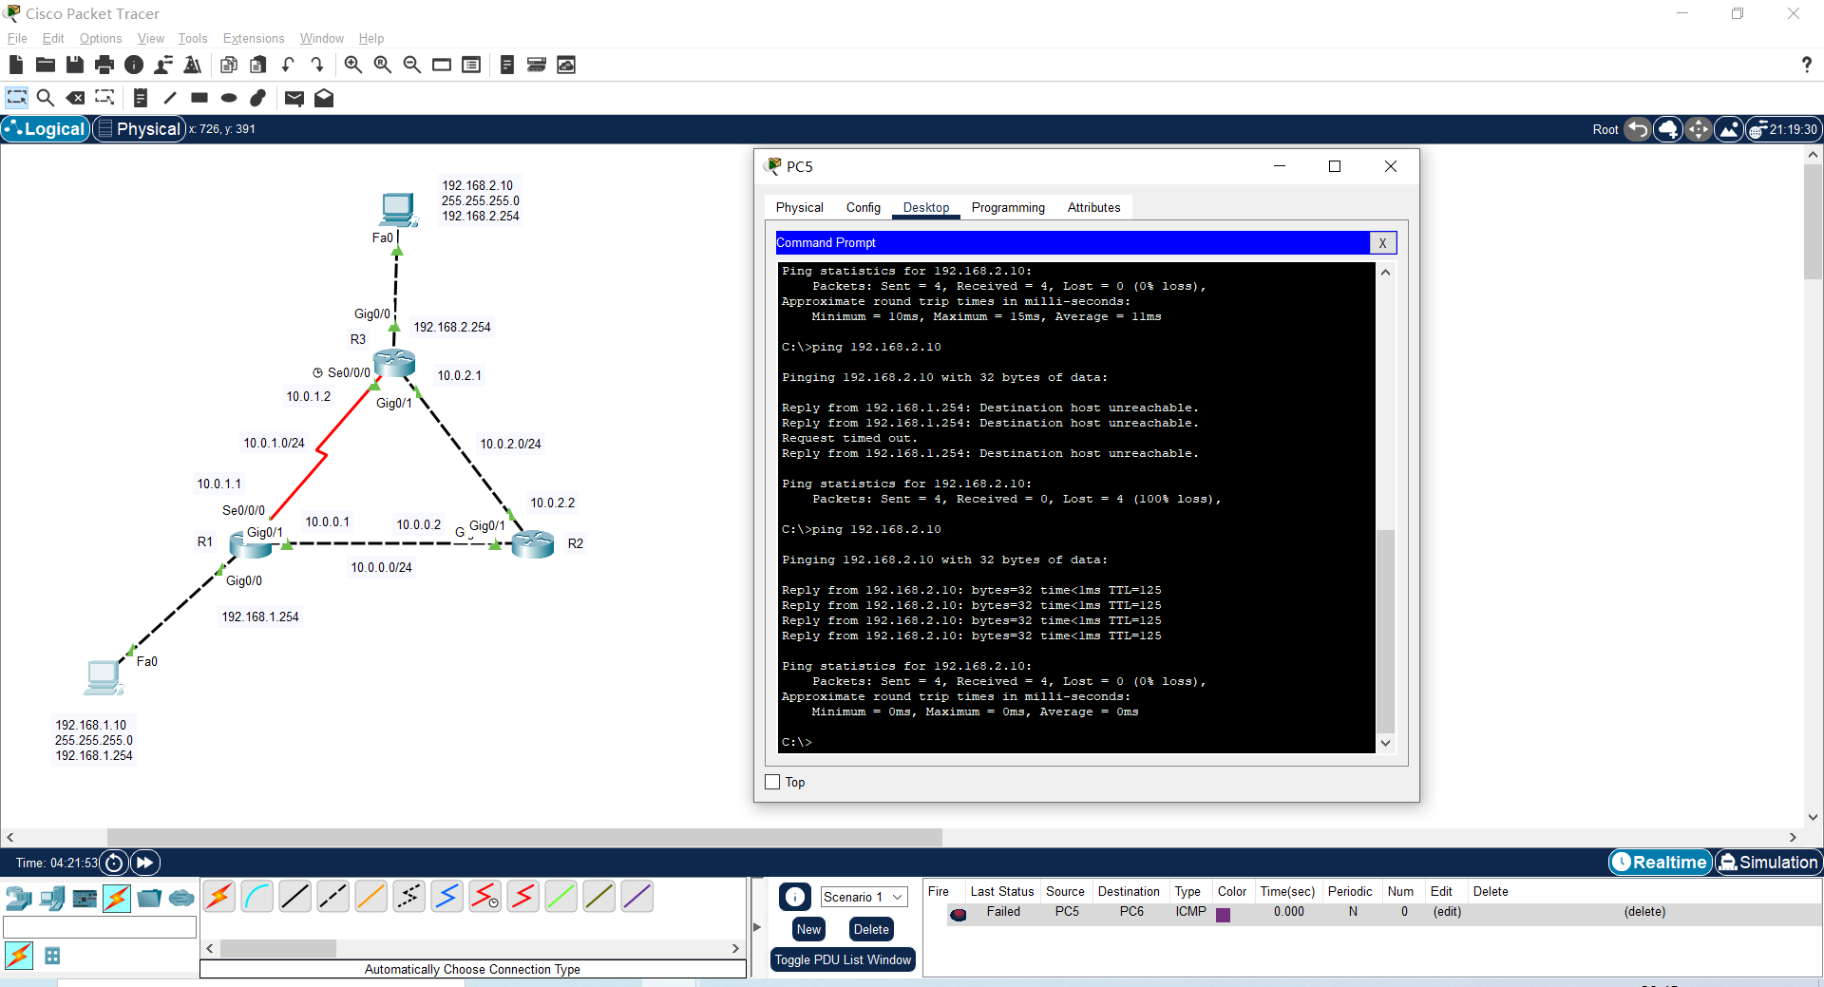The width and height of the screenshot is (1824, 987).
Task: Pick the Draw Rectangle tool
Action: tap(199, 98)
